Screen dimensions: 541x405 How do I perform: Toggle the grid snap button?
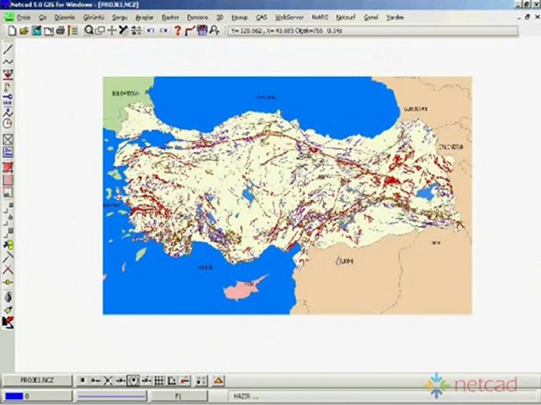coord(159,381)
